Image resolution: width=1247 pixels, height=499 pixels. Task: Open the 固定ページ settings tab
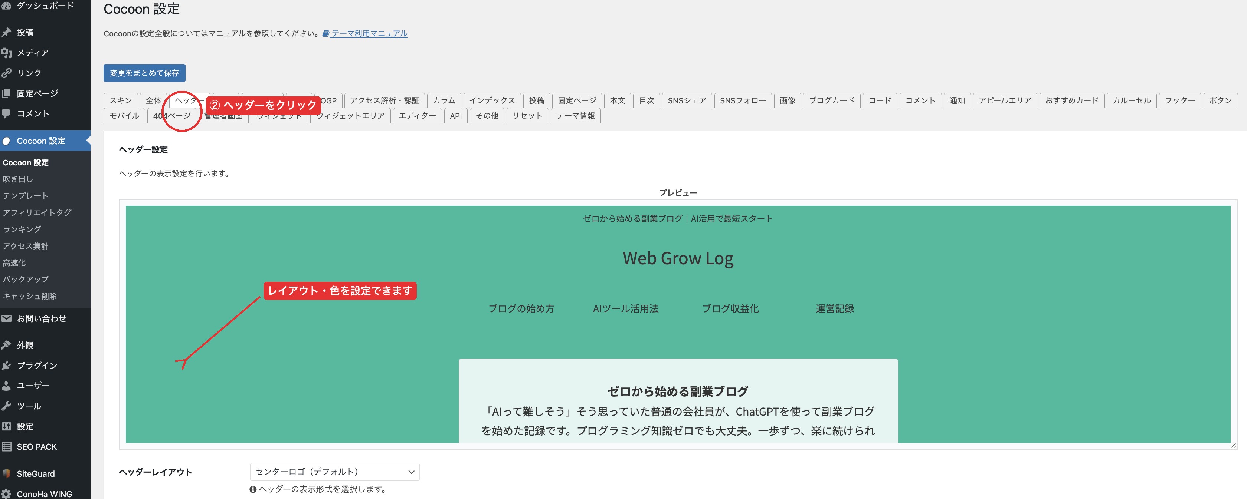click(577, 100)
